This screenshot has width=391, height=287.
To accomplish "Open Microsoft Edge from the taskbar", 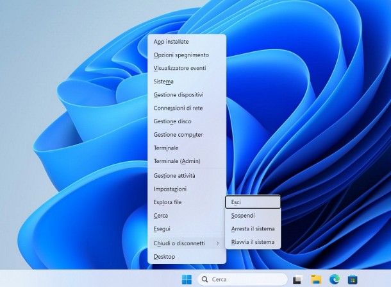I will [x=334, y=279].
